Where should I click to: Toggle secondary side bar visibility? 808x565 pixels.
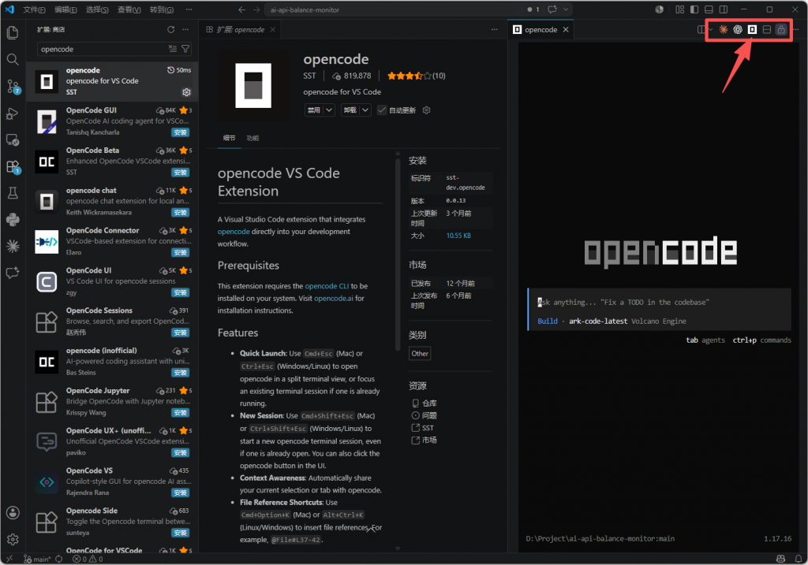point(724,9)
